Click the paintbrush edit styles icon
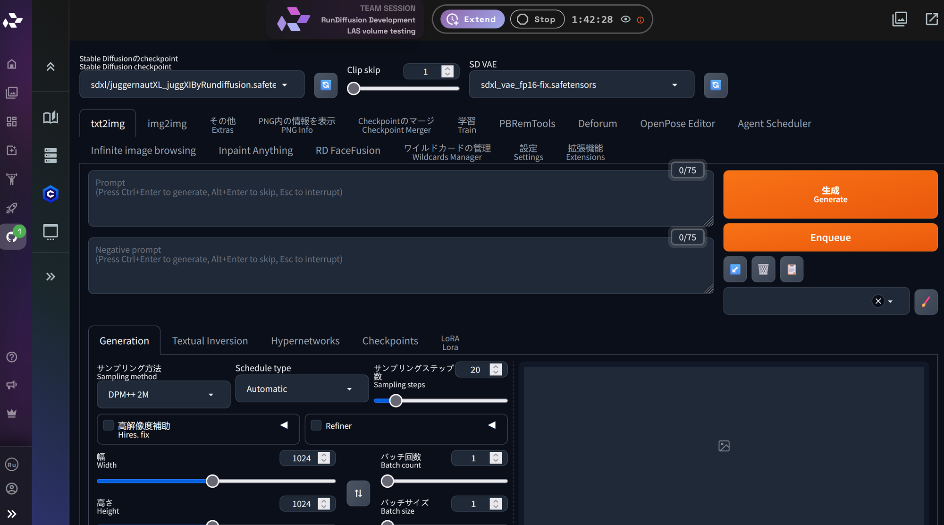The height and width of the screenshot is (525, 944). [x=926, y=302]
